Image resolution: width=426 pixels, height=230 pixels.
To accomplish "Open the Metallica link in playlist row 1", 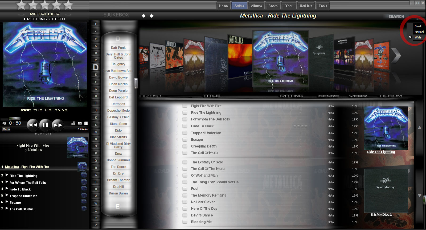I will coord(12,167).
